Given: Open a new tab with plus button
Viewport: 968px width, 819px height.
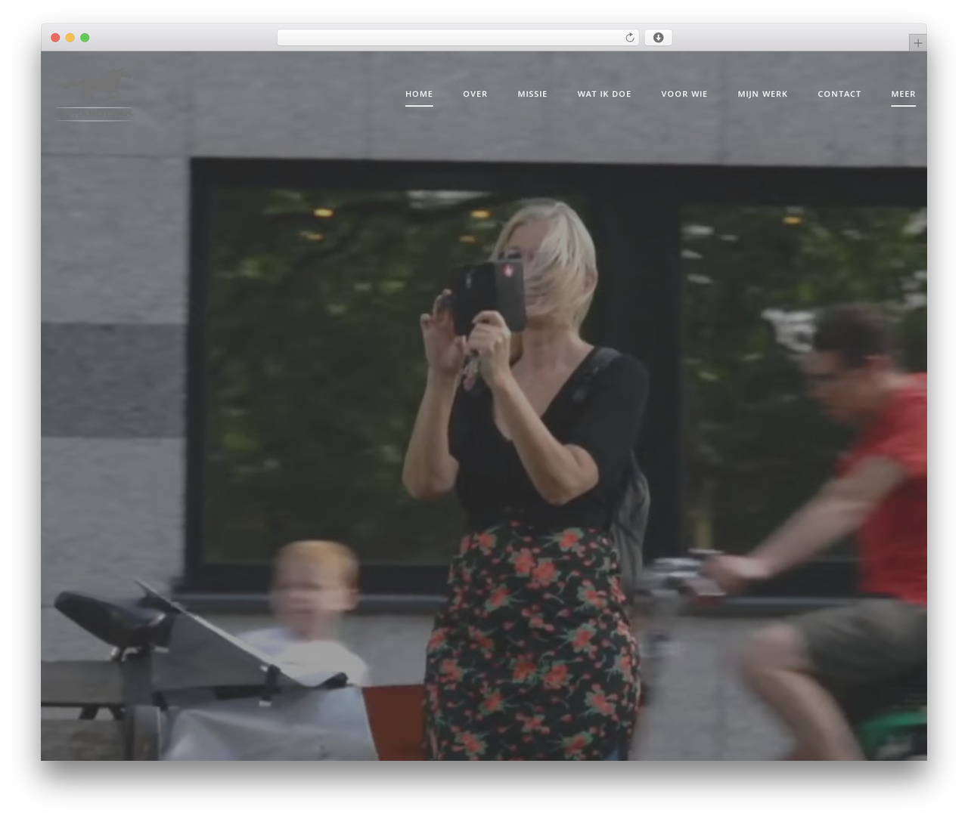Looking at the screenshot, I should 917,43.
